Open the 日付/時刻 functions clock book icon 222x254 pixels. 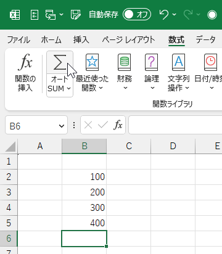click(210, 62)
